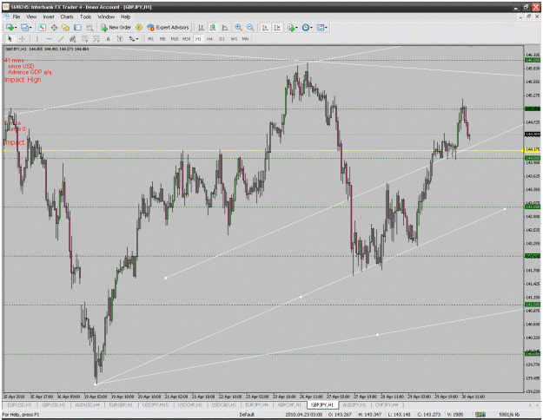Open the Tools menu
543x420 pixels.
coord(85,16)
